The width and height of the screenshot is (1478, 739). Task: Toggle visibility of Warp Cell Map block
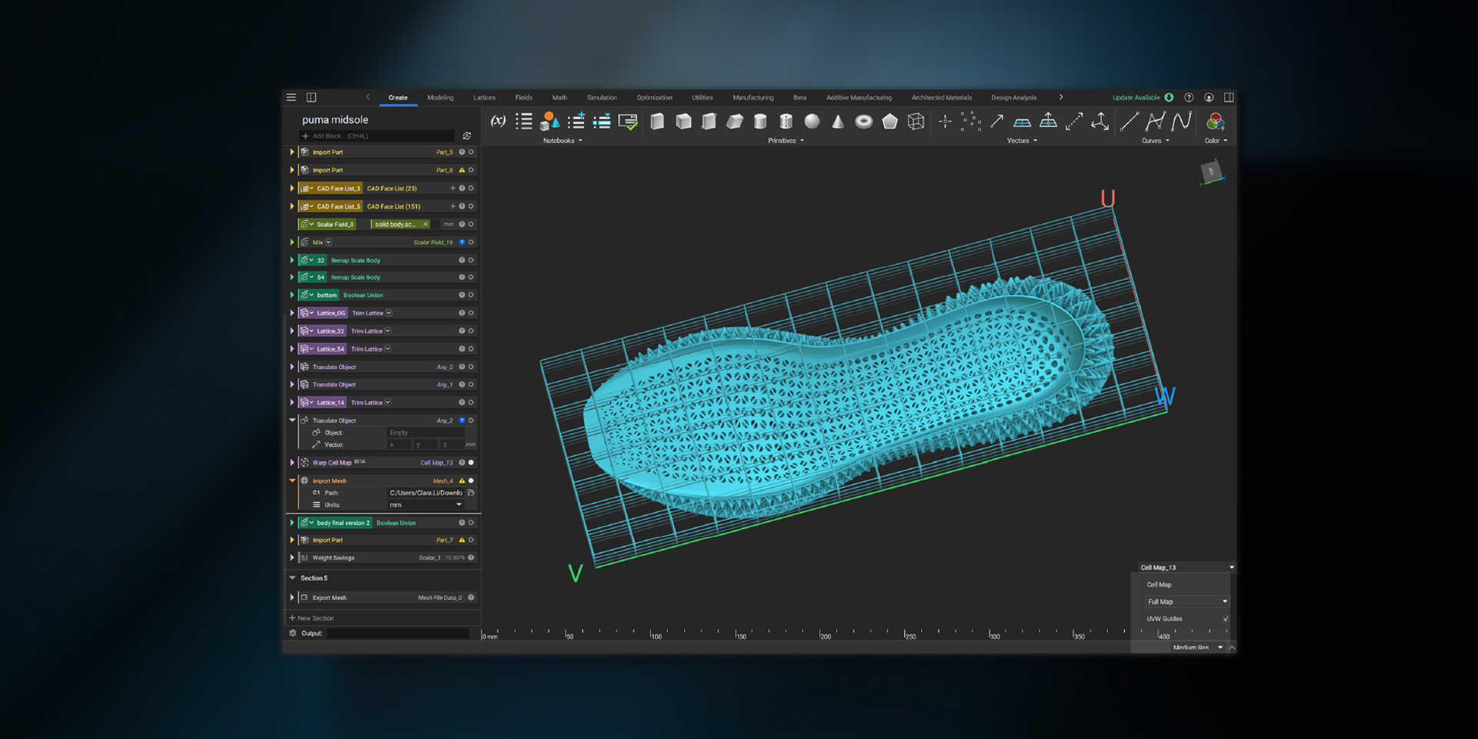(x=471, y=463)
